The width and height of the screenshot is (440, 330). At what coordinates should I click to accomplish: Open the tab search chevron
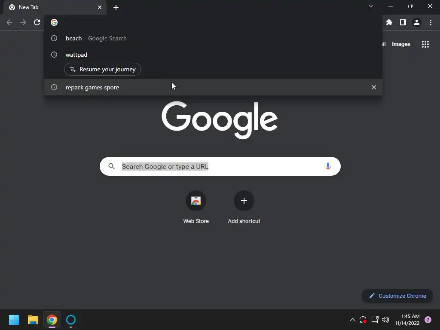(x=371, y=6)
